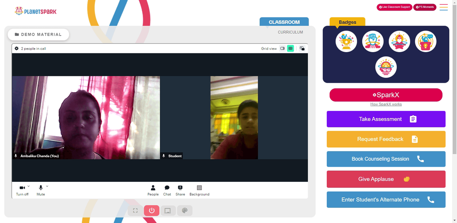
Task: Open the color palette button
Action: [x=185, y=211]
